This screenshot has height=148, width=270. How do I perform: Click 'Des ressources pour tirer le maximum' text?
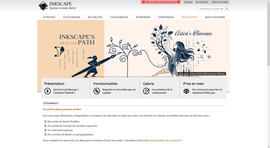pyautogui.click(x=207, y=91)
